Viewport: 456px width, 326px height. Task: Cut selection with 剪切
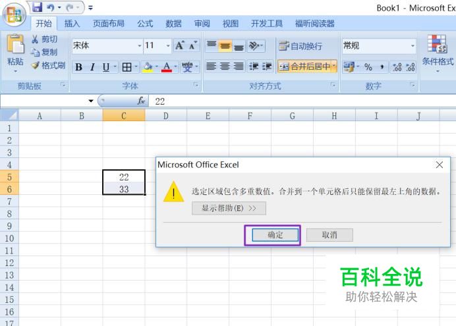click(44, 39)
